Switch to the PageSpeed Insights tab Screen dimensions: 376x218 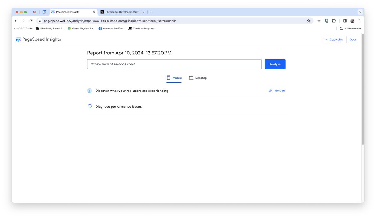tap(73, 12)
